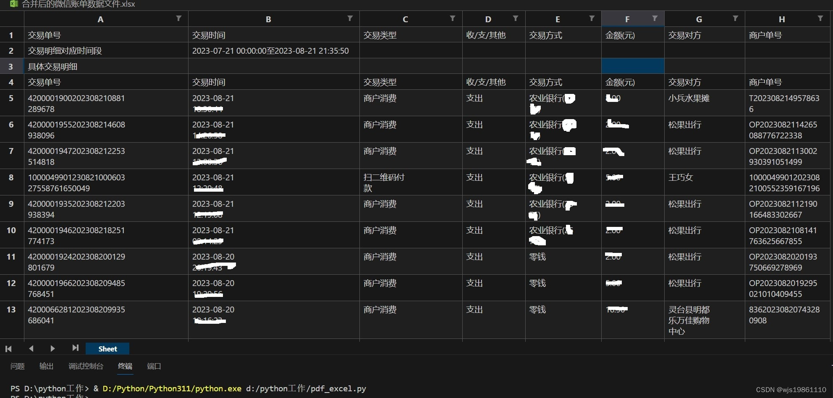Viewport: 833px width, 398px height.
Task: Select row 8 header
Action: (x=11, y=182)
